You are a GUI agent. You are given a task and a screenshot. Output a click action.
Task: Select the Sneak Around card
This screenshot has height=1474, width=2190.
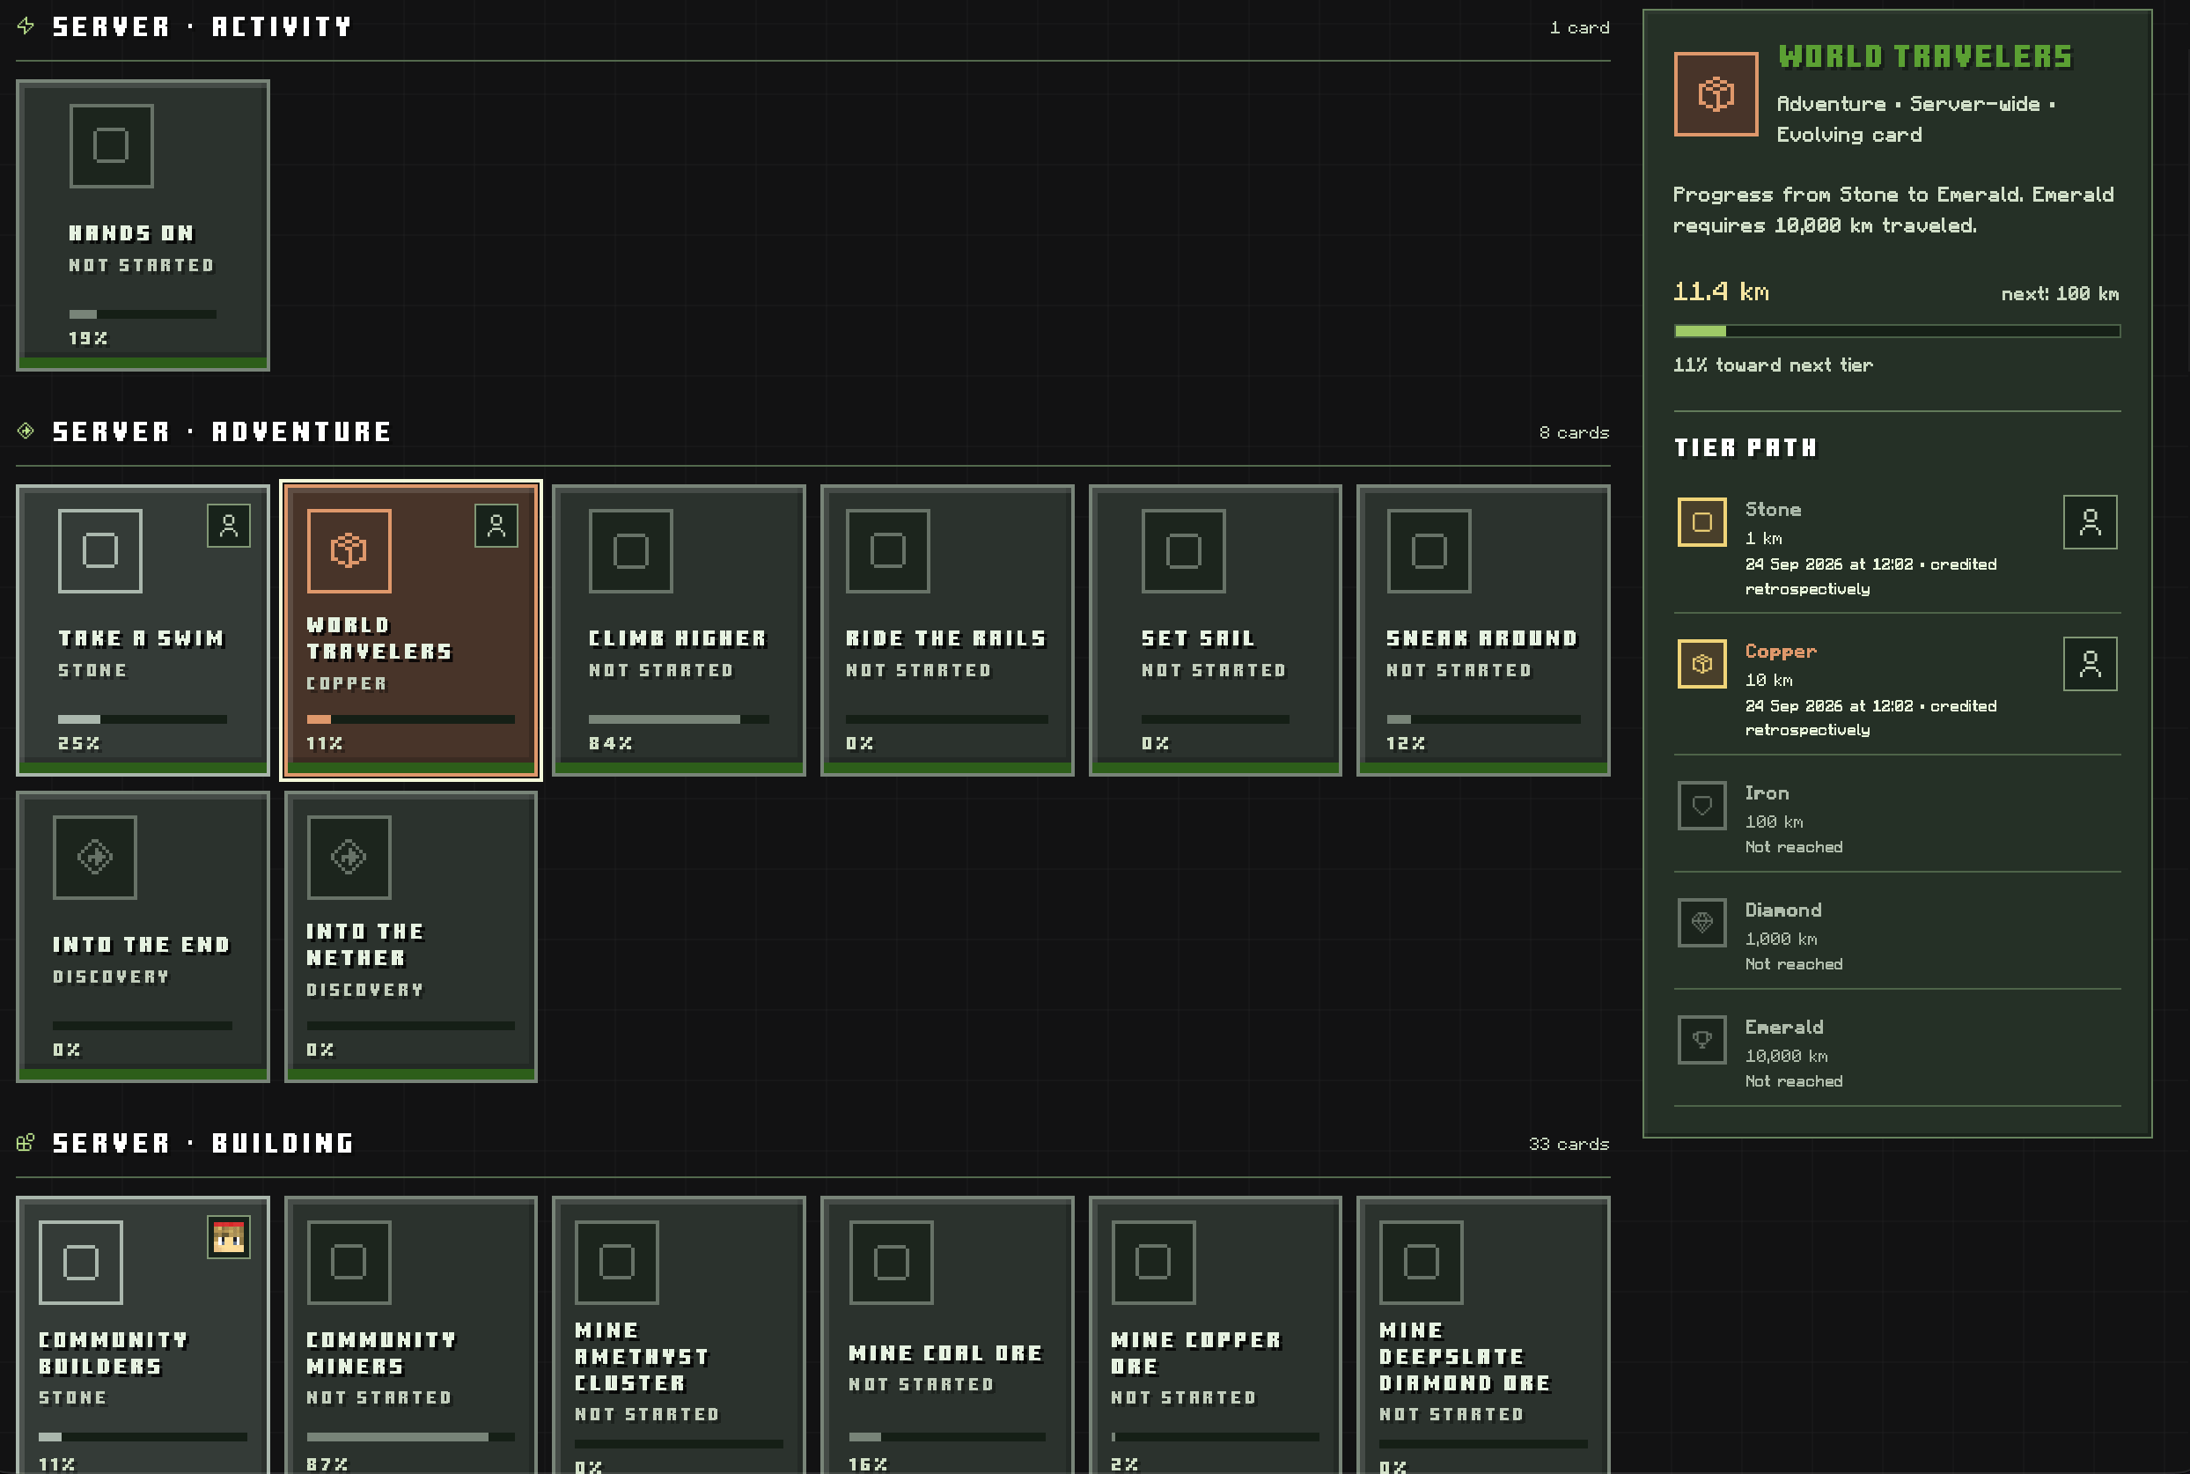pyautogui.click(x=1483, y=630)
